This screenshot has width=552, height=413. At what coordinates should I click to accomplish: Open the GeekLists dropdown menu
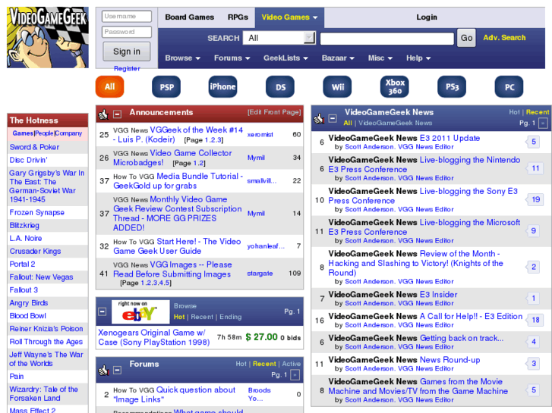285,58
